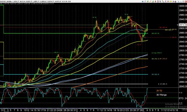Click the white arrow pointer beside current price
Viewport: 187px width, 112px height.
178,25
